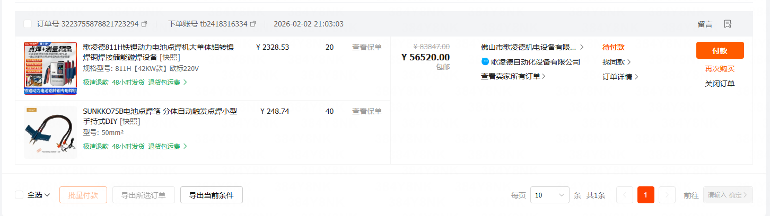This screenshot has height=216, width=770.
Task: Click 再次购买 to buy again
Action: coord(720,69)
